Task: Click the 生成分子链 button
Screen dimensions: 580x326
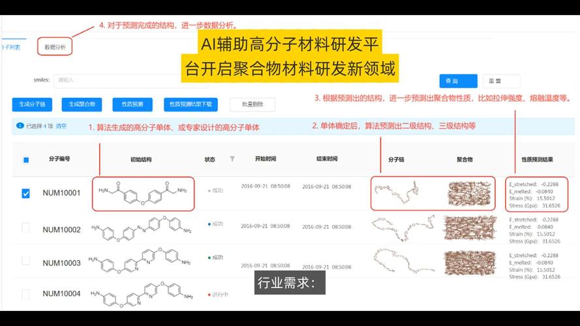Action: 32,104
